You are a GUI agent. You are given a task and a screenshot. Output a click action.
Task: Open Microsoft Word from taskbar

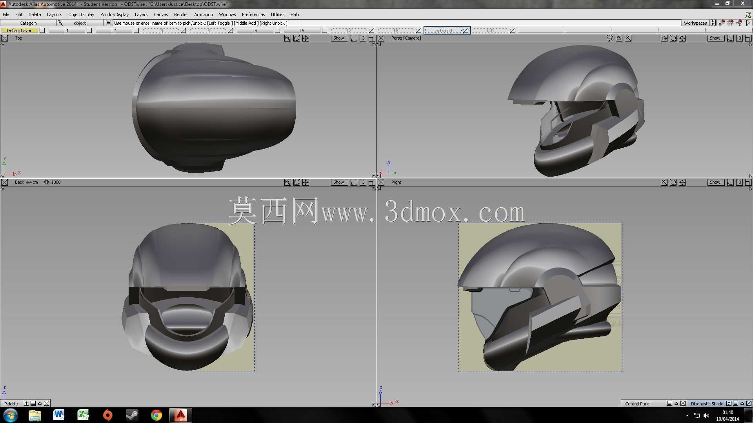tap(59, 415)
